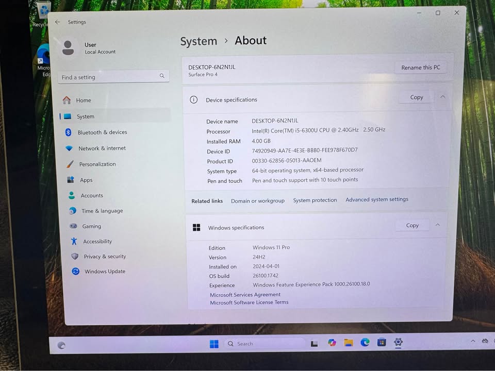Open Advanced system settings link
This screenshot has width=495, height=371.
pyautogui.click(x=376, y=199)
